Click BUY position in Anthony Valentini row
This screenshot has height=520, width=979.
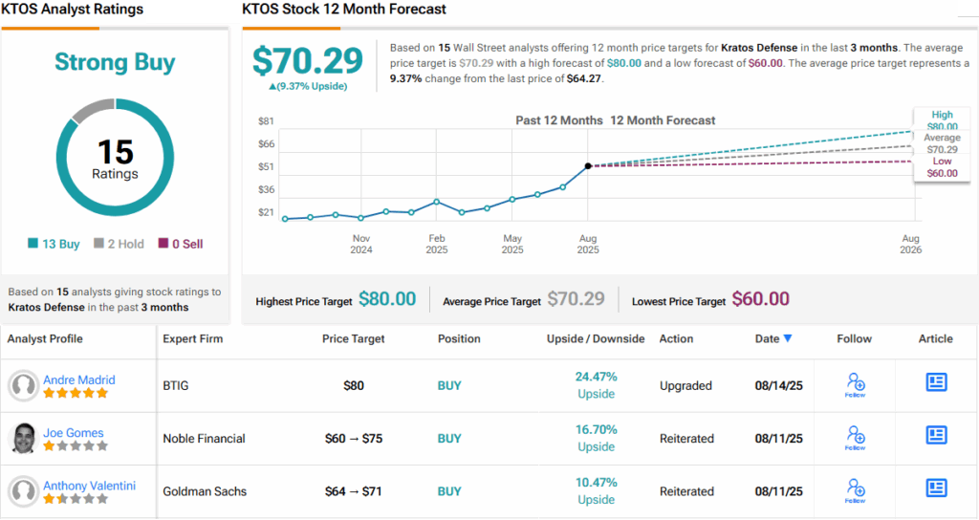tap(449, 491)
